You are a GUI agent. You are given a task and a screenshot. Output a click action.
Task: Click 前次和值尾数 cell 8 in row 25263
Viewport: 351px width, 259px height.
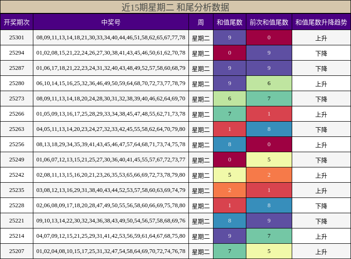(x=269, y=129)
